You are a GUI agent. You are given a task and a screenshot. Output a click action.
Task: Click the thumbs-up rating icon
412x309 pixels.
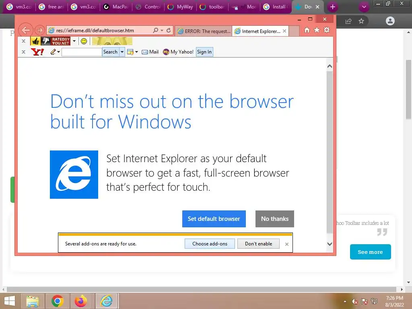[35, 41]
